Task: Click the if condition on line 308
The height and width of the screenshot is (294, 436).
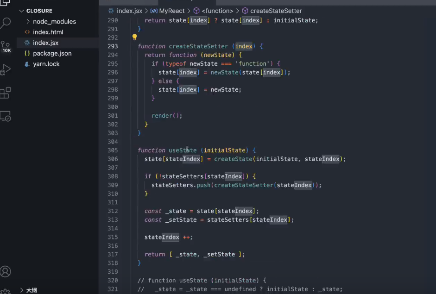Action: point(200,176)
